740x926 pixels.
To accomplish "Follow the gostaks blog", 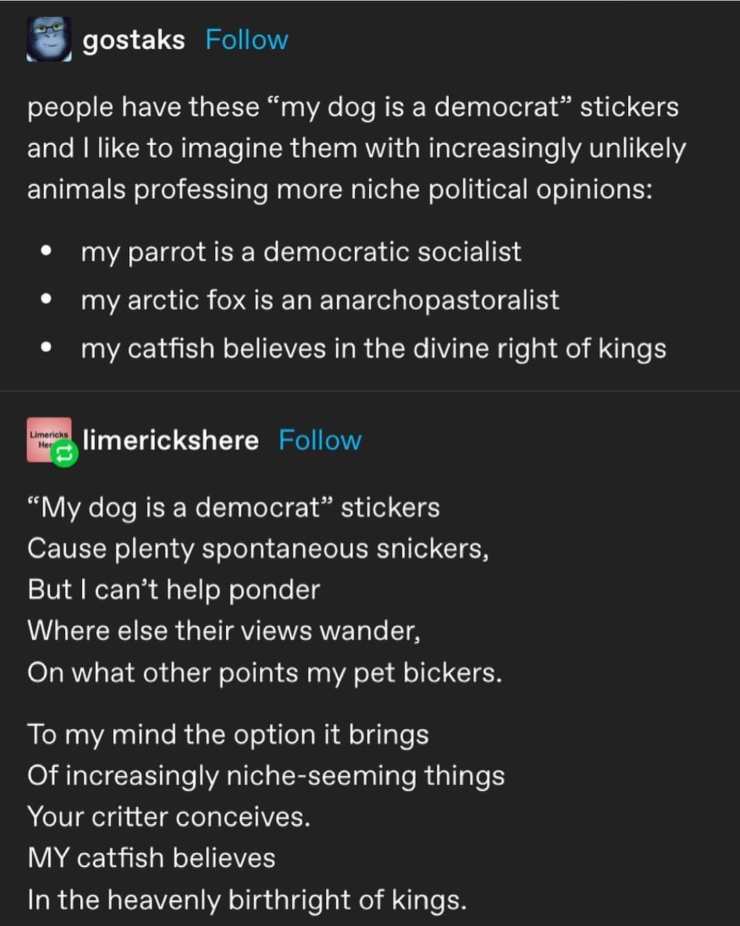I will tap(247, 40).
